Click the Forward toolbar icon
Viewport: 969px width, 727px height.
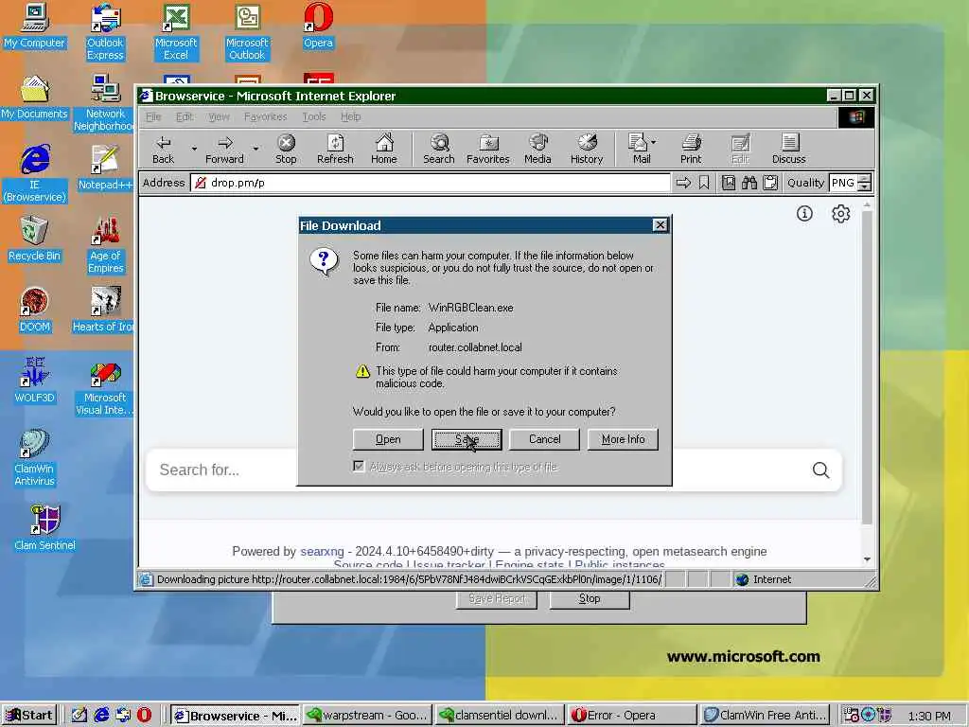coord(225,149)
